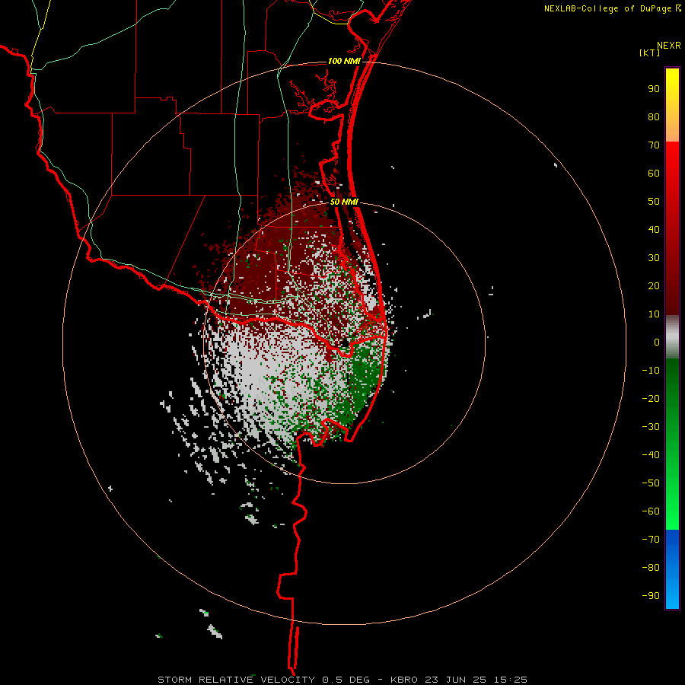The width and height of the screenshot is (685, 685).
Task: Click the 100 NMI range ring label
Action: (344, 61)
